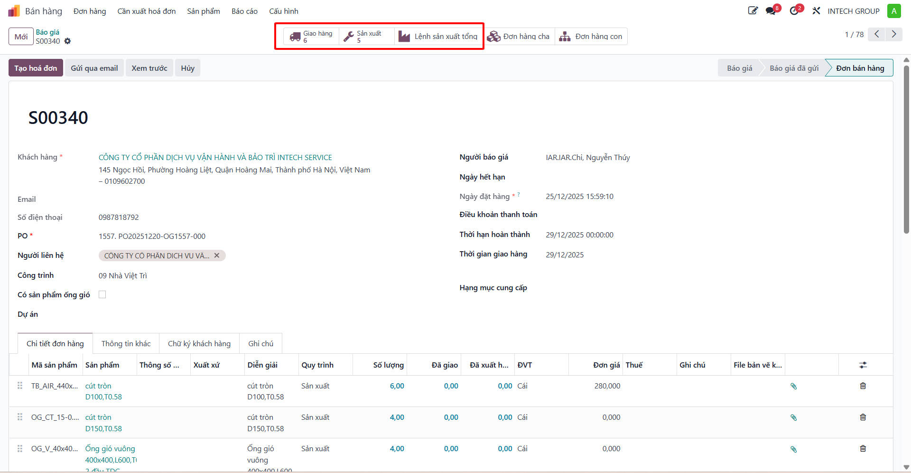The width and height of the screenshot is (911, 473).
Task: Click paperclip icon in OG_CT_15-0 row
Action: point(793,417)
